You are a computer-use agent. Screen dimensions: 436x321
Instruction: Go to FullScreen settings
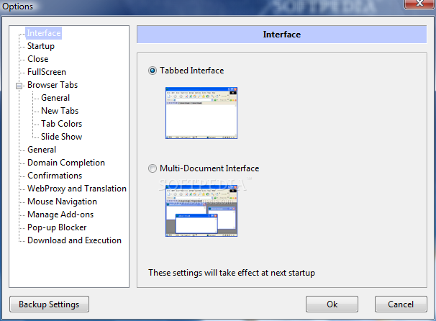(x=47, y=72)
